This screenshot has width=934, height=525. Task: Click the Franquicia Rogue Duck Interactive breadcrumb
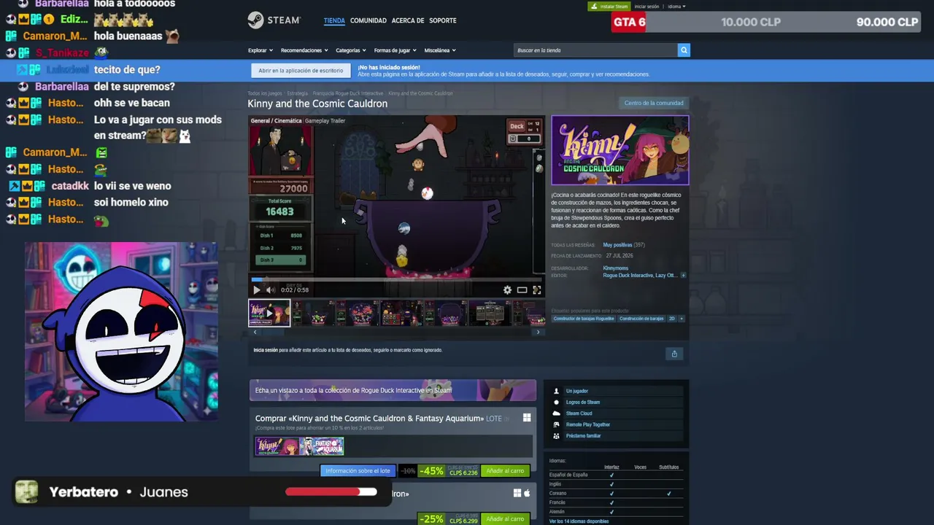(x=348, y=93)
